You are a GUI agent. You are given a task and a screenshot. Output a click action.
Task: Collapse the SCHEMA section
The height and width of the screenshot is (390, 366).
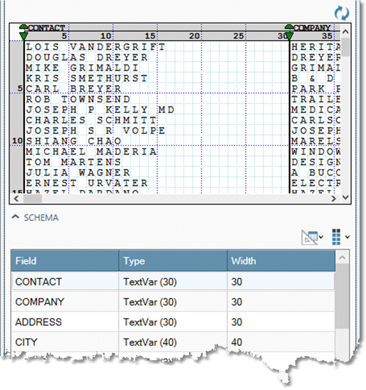coord(16,218)
